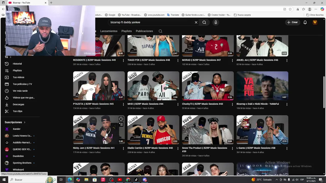
Task: Switch to Publicaciones tab
Action: click(x=144, y=31)
